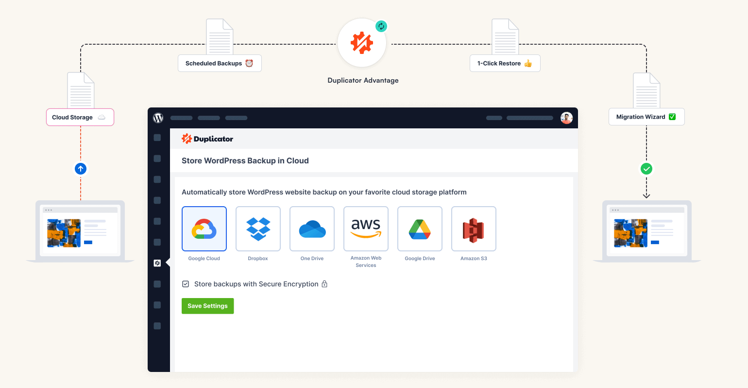Click the Save Settings button

click(x=207, y=306)
